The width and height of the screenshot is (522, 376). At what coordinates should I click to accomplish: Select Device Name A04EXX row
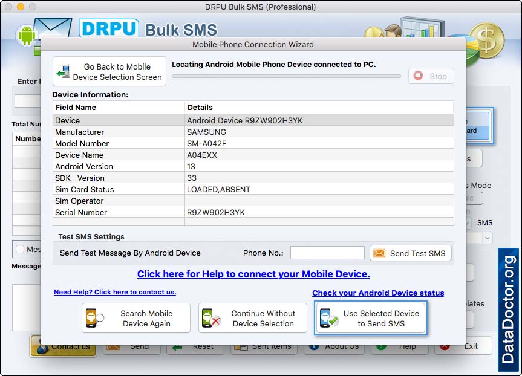(253, 155)
